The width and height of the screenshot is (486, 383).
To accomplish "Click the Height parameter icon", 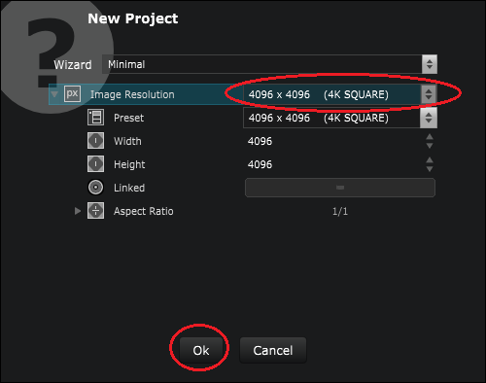I will (95, 164).
